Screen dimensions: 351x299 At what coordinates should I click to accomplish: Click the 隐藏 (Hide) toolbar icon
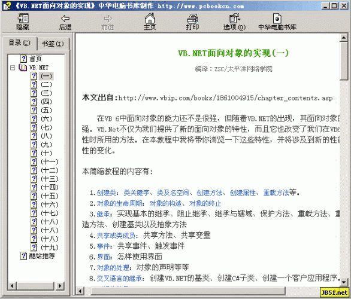(23, 19)
